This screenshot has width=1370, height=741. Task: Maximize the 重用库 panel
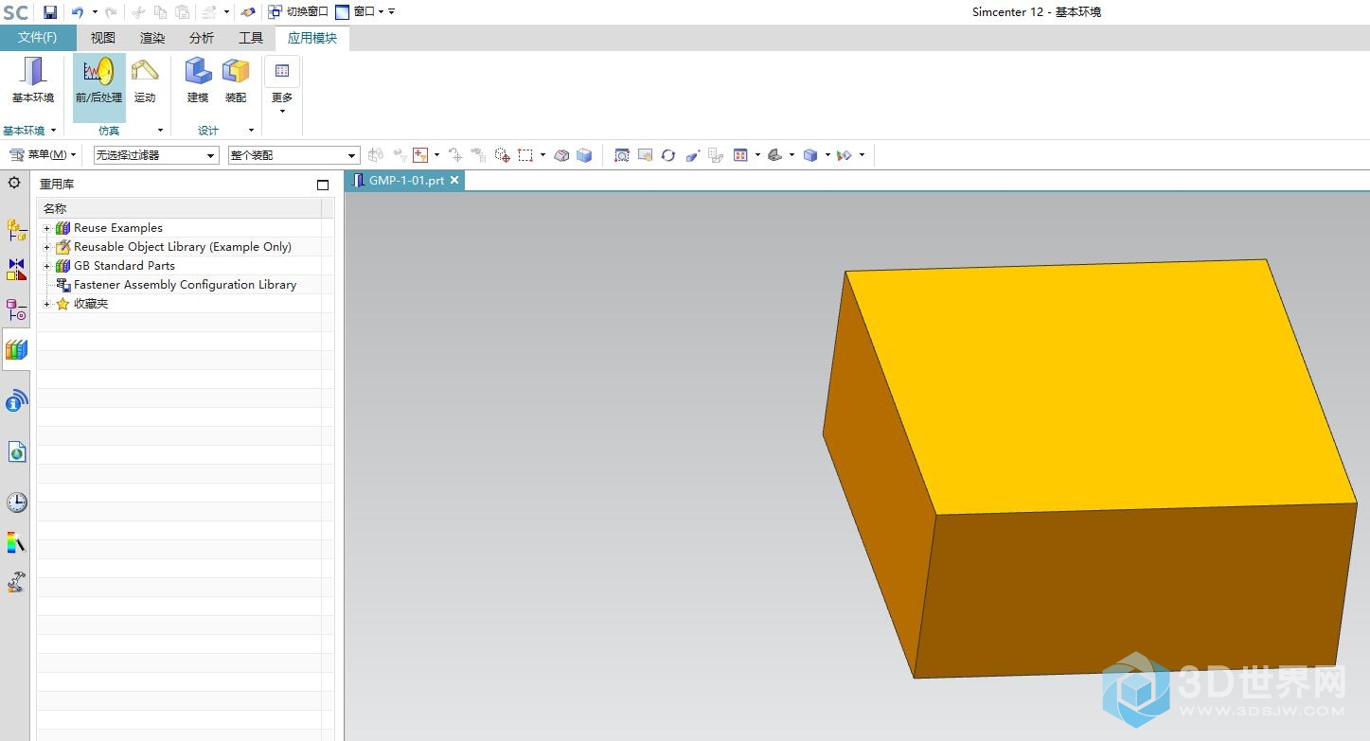tap(323, 185)
